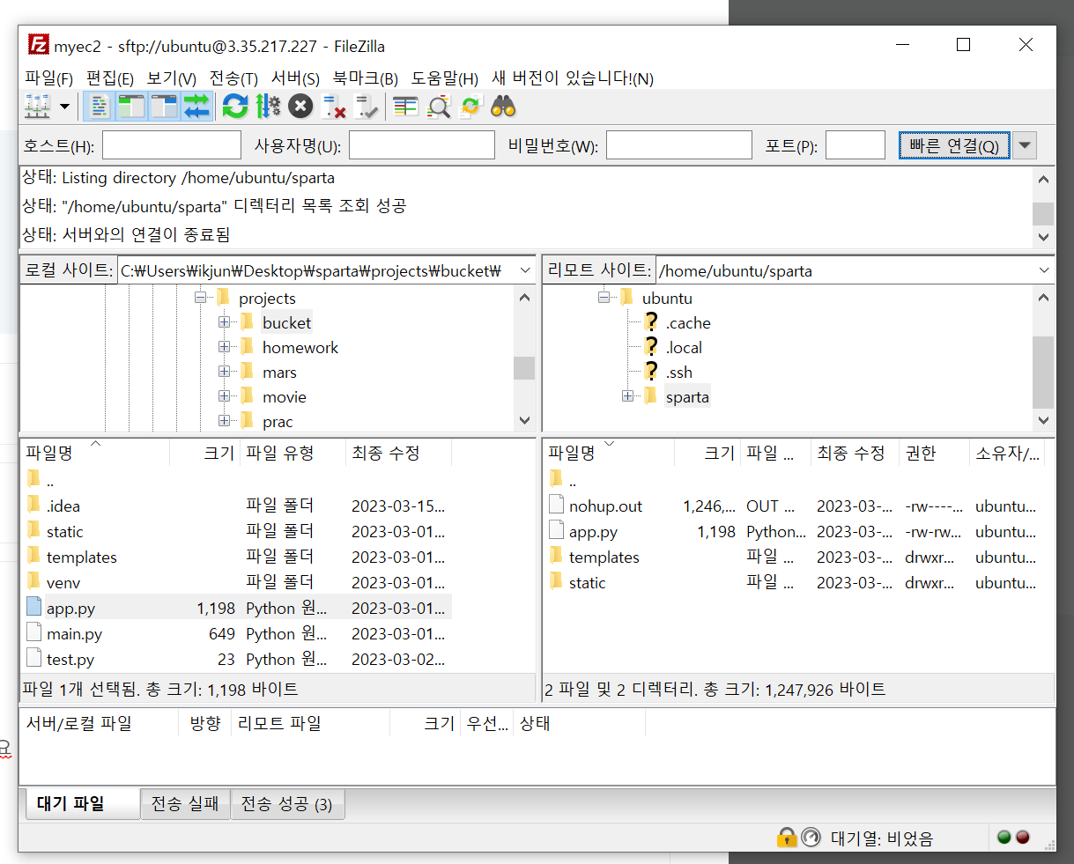Switch to 전송 실패 tab

point(185,803)
